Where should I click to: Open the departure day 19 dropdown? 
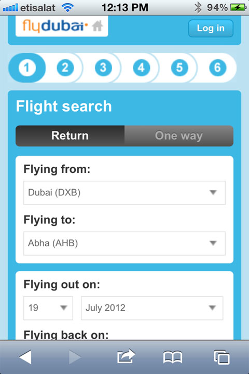48,308
